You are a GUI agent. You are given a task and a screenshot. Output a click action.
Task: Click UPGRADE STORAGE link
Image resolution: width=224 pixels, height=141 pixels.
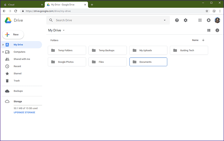click(x=24, y=112)
